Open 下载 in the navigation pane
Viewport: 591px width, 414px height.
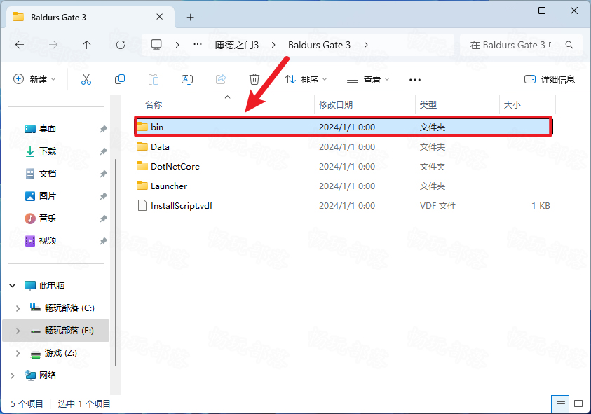48,151
